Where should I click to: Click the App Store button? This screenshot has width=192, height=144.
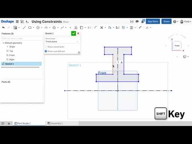153,21
